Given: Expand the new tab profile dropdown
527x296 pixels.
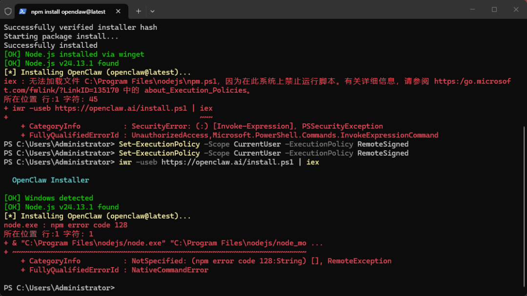Looking at the screenshot, I should (152, 11).
